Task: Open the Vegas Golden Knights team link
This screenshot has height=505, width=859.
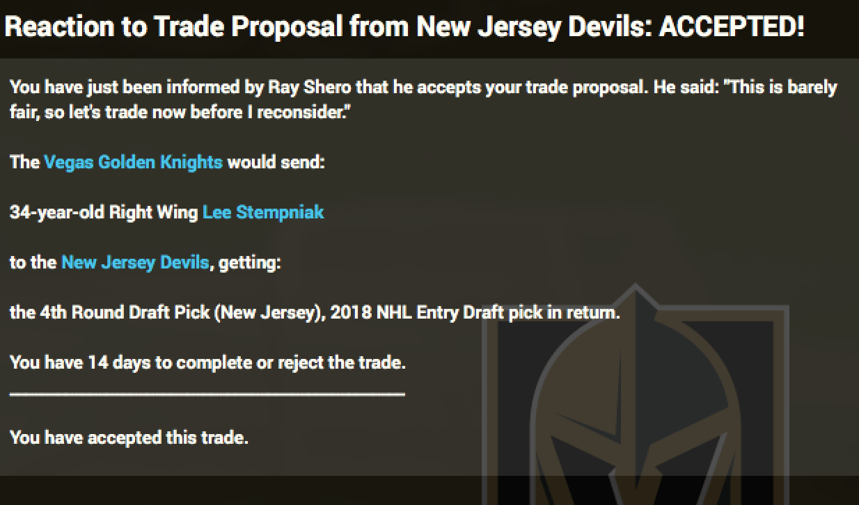Action: point(133,162)
